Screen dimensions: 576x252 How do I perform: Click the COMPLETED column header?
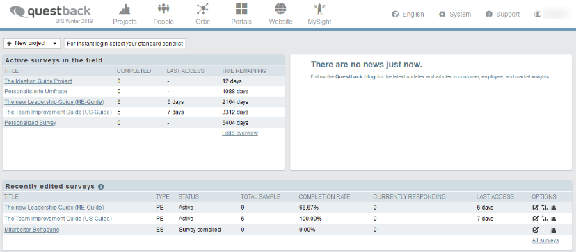click(x=134, y=71)
